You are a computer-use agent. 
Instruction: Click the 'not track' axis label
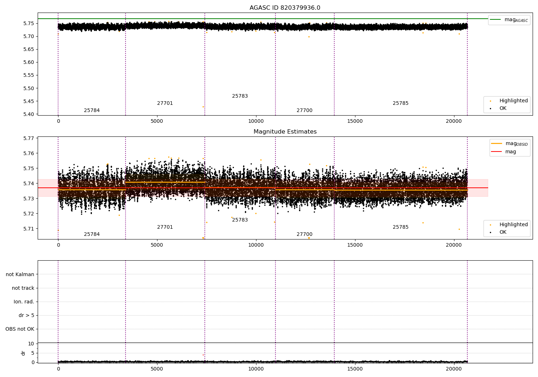(x=23, y=288)
